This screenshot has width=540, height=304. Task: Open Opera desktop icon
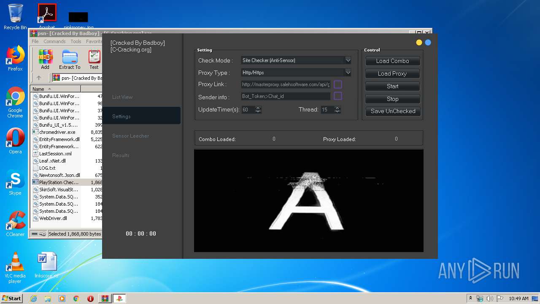(x=15, y=141)
